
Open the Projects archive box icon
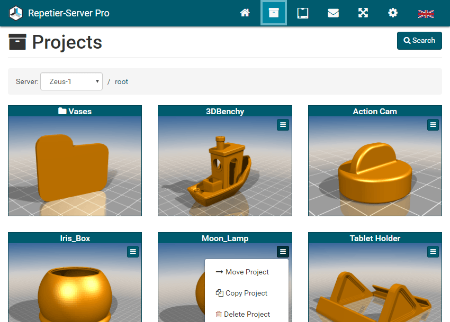click(274, 13)
